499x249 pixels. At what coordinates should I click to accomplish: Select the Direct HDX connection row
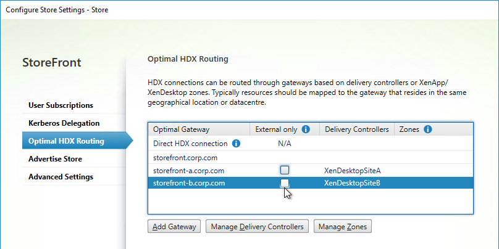click(x=311, y=144)
